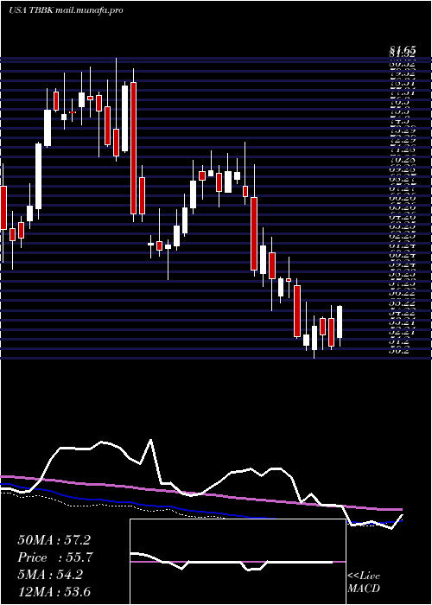Click the <<Live MACD label
The height and width of the screenshot is (605, 432).
click(364, 583)
